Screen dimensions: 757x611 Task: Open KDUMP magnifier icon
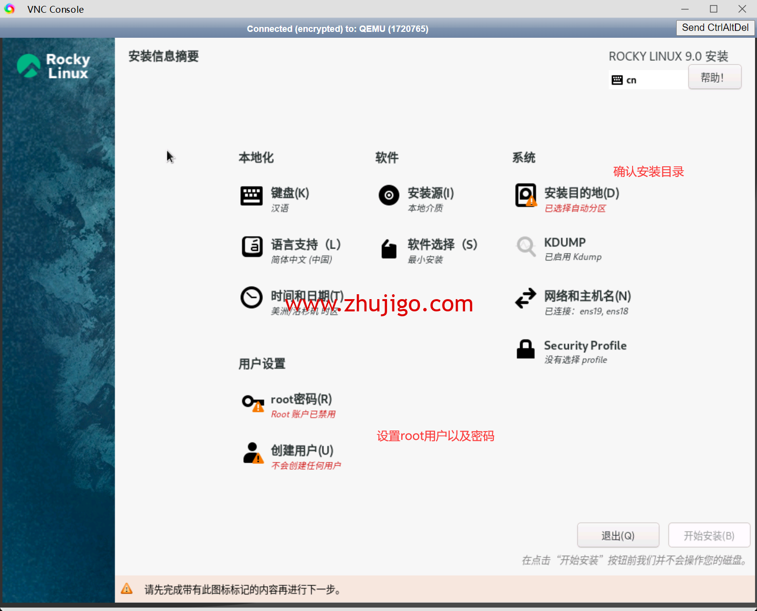[526, 246]
